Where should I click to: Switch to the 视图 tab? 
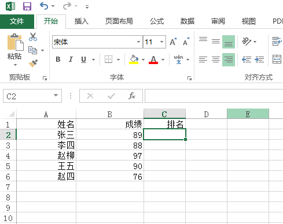tap(249, 21)
